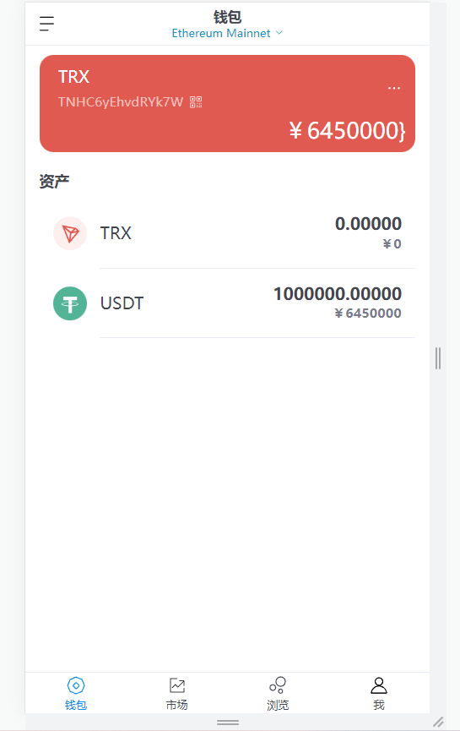
Task: Open the three-dot options on TRX card
Action: coord(394,88)
